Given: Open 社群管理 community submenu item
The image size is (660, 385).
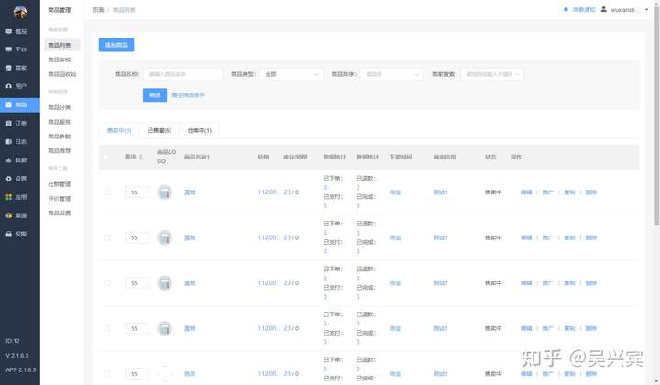Looking at the screenshot, I should tap(60, 184).
